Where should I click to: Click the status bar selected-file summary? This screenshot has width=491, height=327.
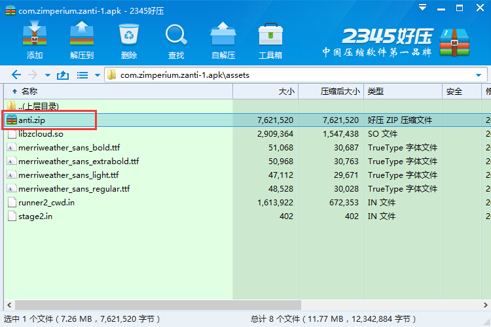click(82, 319)
